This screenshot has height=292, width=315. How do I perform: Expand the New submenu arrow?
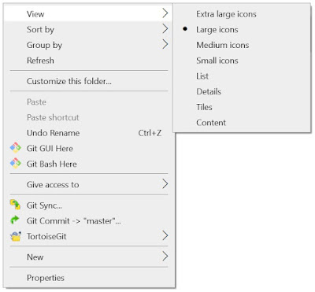[x=165, y=256]
